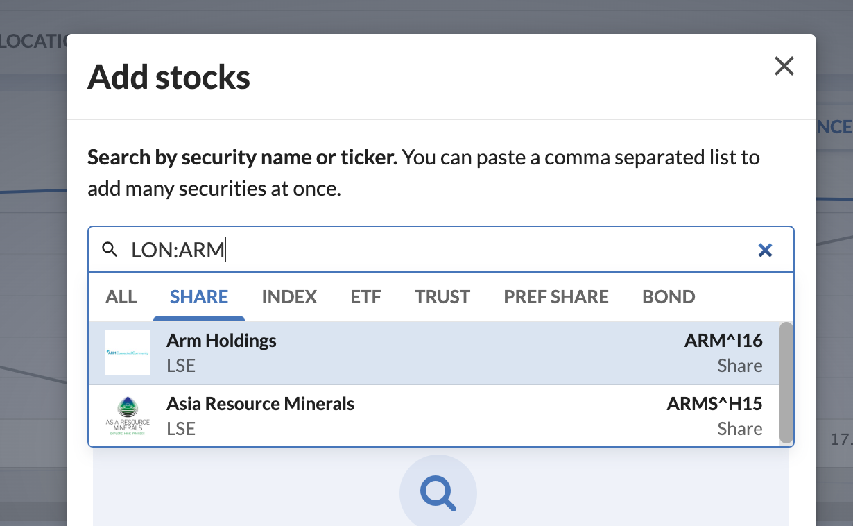Select Asia Resource Minerals result row

click(433, 416)
